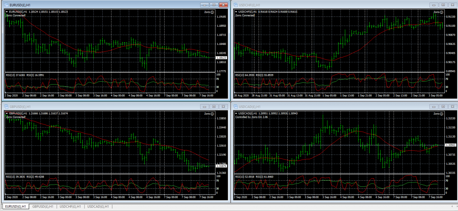Image resolution: width=458 pixels, height=211 pixels.
Task: Click the Zorro smiley icon in USDCAD chart
Action: pos(442,114)
